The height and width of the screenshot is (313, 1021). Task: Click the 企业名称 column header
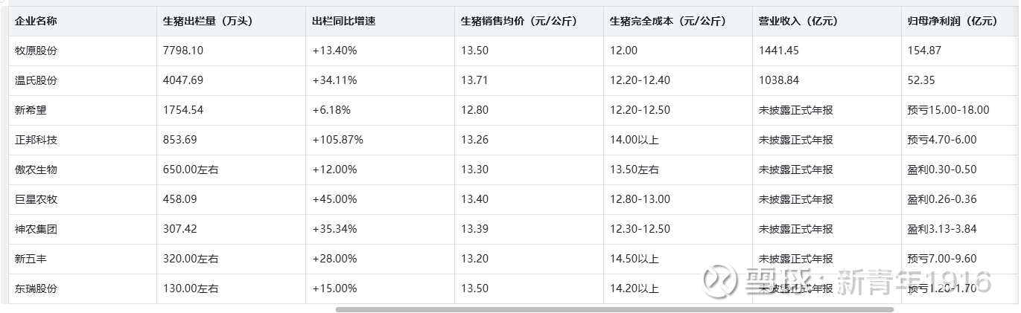click(36, 21)
